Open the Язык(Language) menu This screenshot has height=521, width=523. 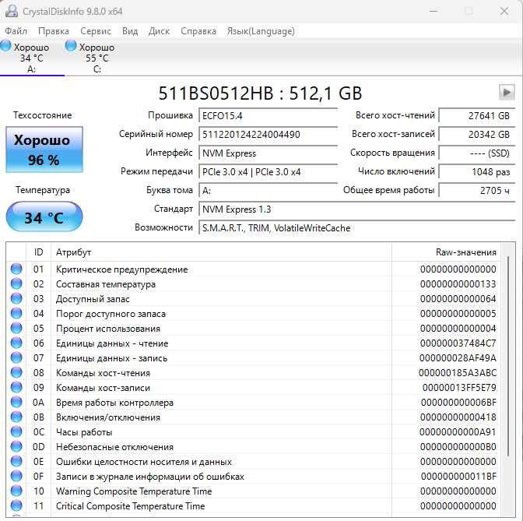261,31
